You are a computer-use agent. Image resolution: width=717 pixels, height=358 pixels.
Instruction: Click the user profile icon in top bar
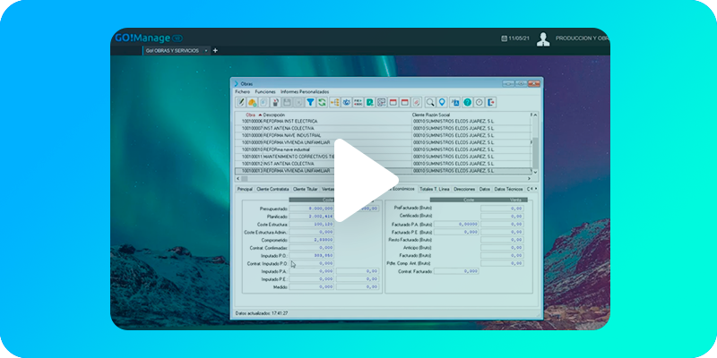pyautogui.click(x=543, y=38)
